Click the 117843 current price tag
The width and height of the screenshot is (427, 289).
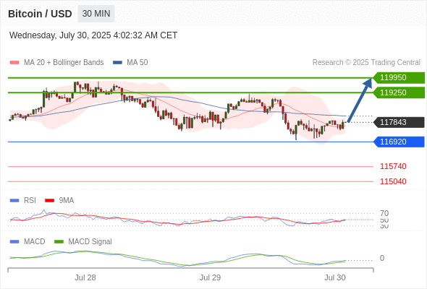click(x=399, y=122)
